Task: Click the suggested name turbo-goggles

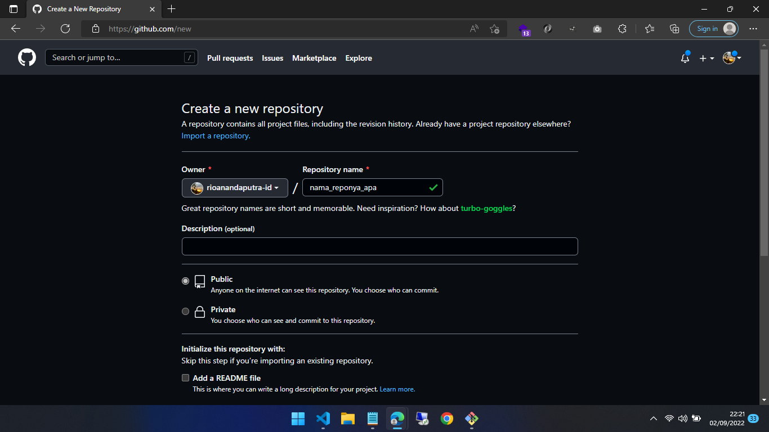Action: click(486, 208)
